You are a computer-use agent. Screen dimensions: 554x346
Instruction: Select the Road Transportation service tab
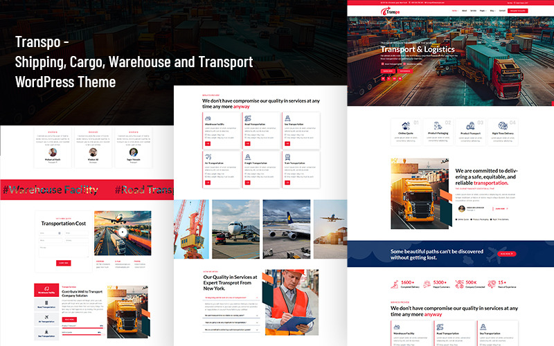pyautogui.click(x=46, y=306)
